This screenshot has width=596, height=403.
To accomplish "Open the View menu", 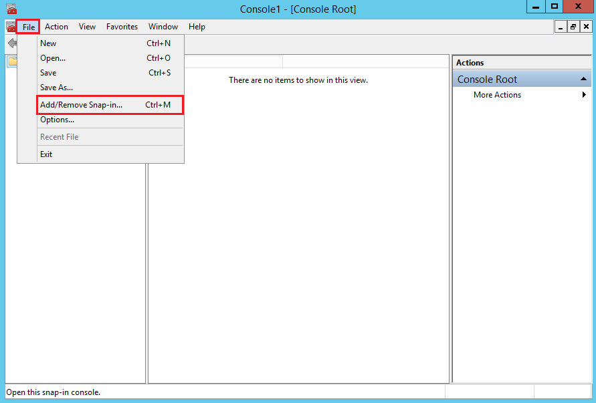I will click(x=87, y=27).
